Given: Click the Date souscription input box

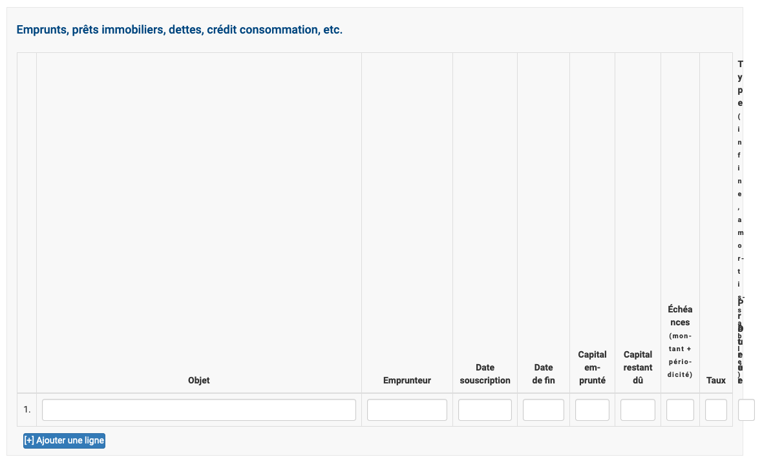Looking at the screenshot, I should [485, 410].
